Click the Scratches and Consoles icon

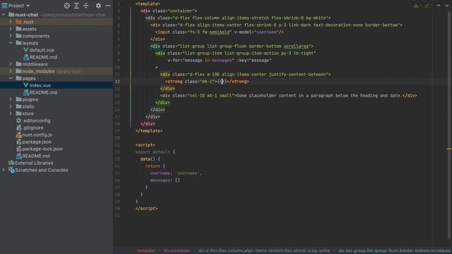coord(11,170)
